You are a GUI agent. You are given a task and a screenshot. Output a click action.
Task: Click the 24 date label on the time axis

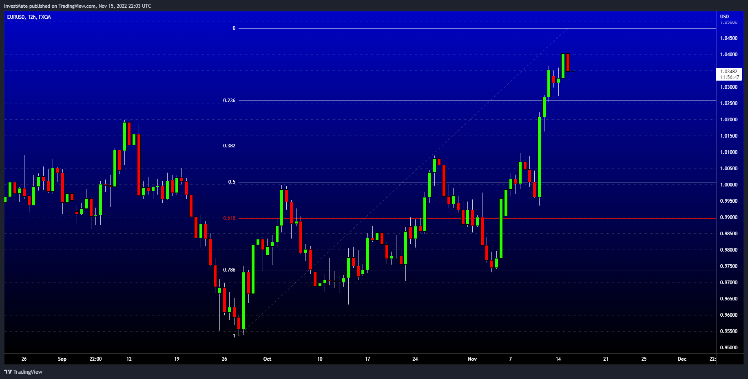(x=415, y=359)
